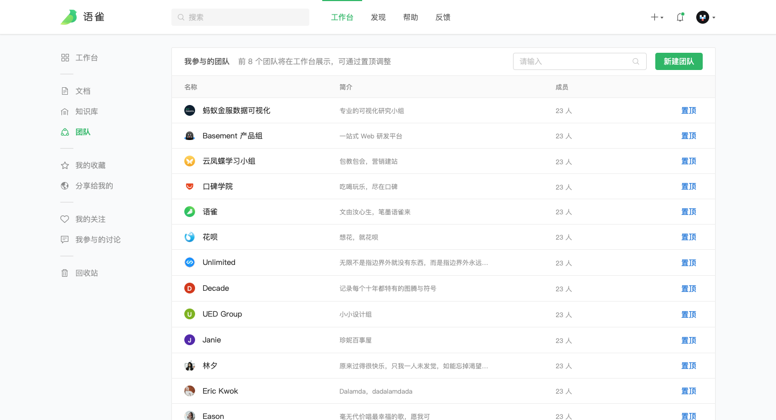The height and width of the screenshot is (420, 776).
Task: Click the heart icon for 我的关注
Action: click(x=65, y=219)
